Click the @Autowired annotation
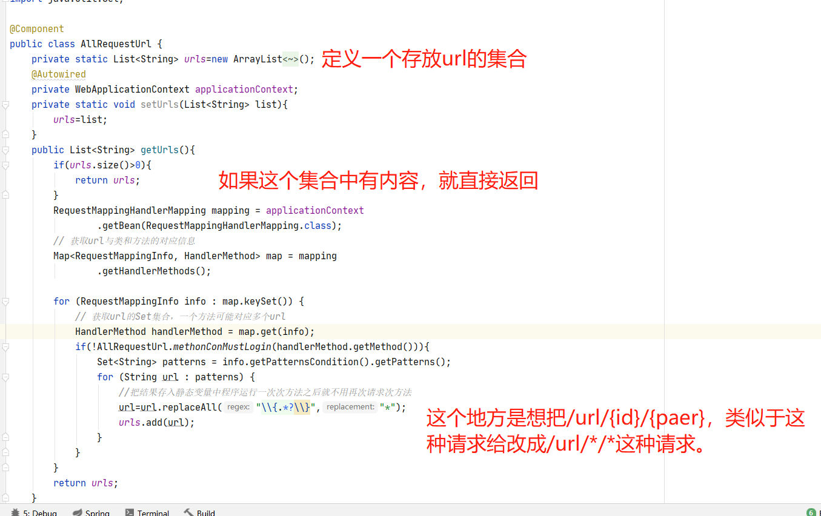821x516 pixels. [x=59, y=74]
